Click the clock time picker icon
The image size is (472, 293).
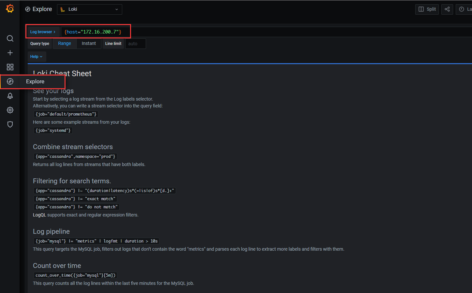(x=462, y=9)
